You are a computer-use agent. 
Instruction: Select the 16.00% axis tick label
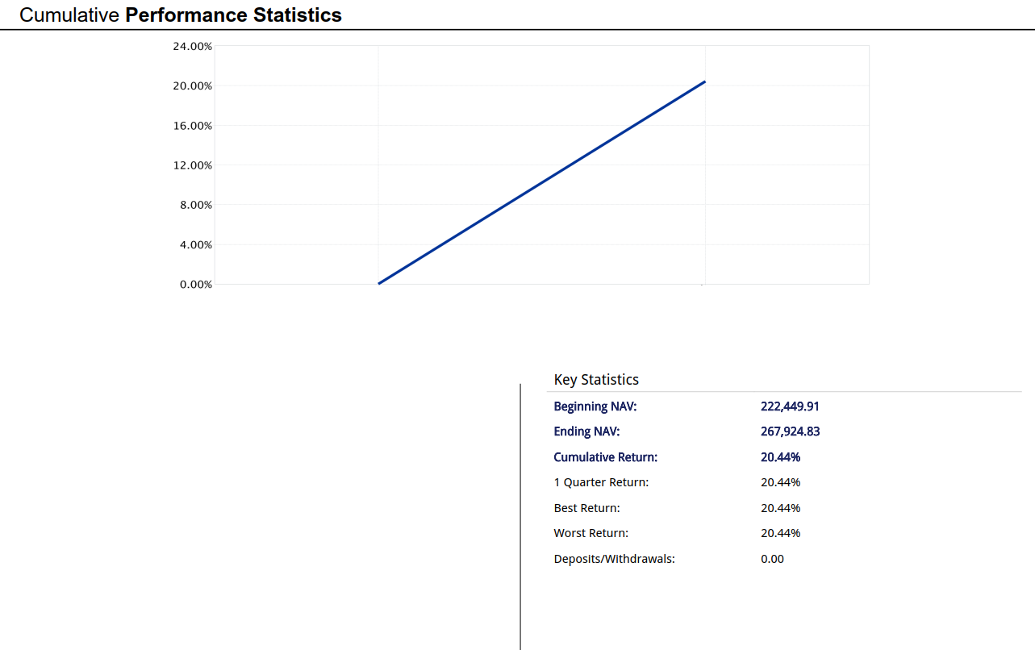pyautogui.click(x=192, y=126)
